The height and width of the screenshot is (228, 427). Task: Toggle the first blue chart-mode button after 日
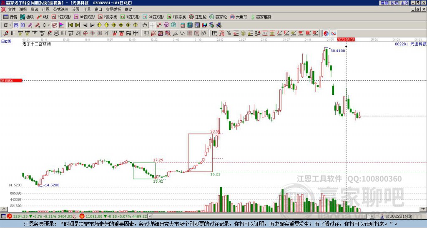[16, 25]
